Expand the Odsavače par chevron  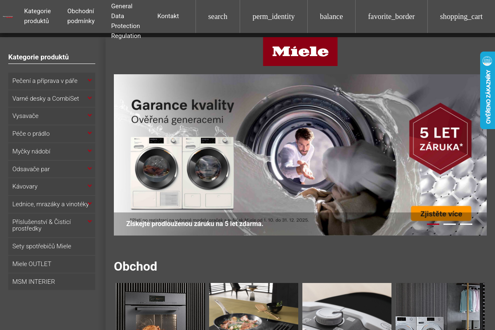[90, 169]
